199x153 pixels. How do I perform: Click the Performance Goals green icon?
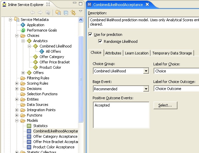click(23, 30)
